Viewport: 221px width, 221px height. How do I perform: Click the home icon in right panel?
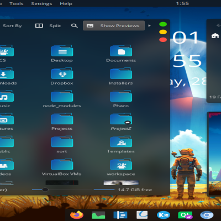coord(215,35)
